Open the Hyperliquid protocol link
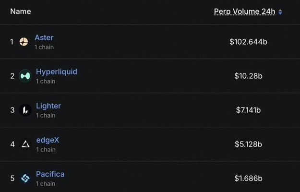This screenshot has width=300, height=192. (56, 72)
